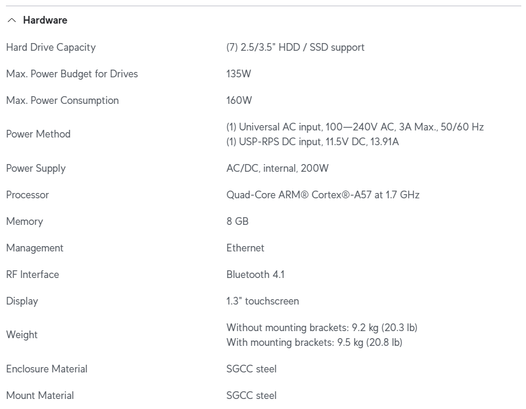Viewport: 526px width, 409px height.
Task: Click the 8 GB memory value
Action: (238, 221)
